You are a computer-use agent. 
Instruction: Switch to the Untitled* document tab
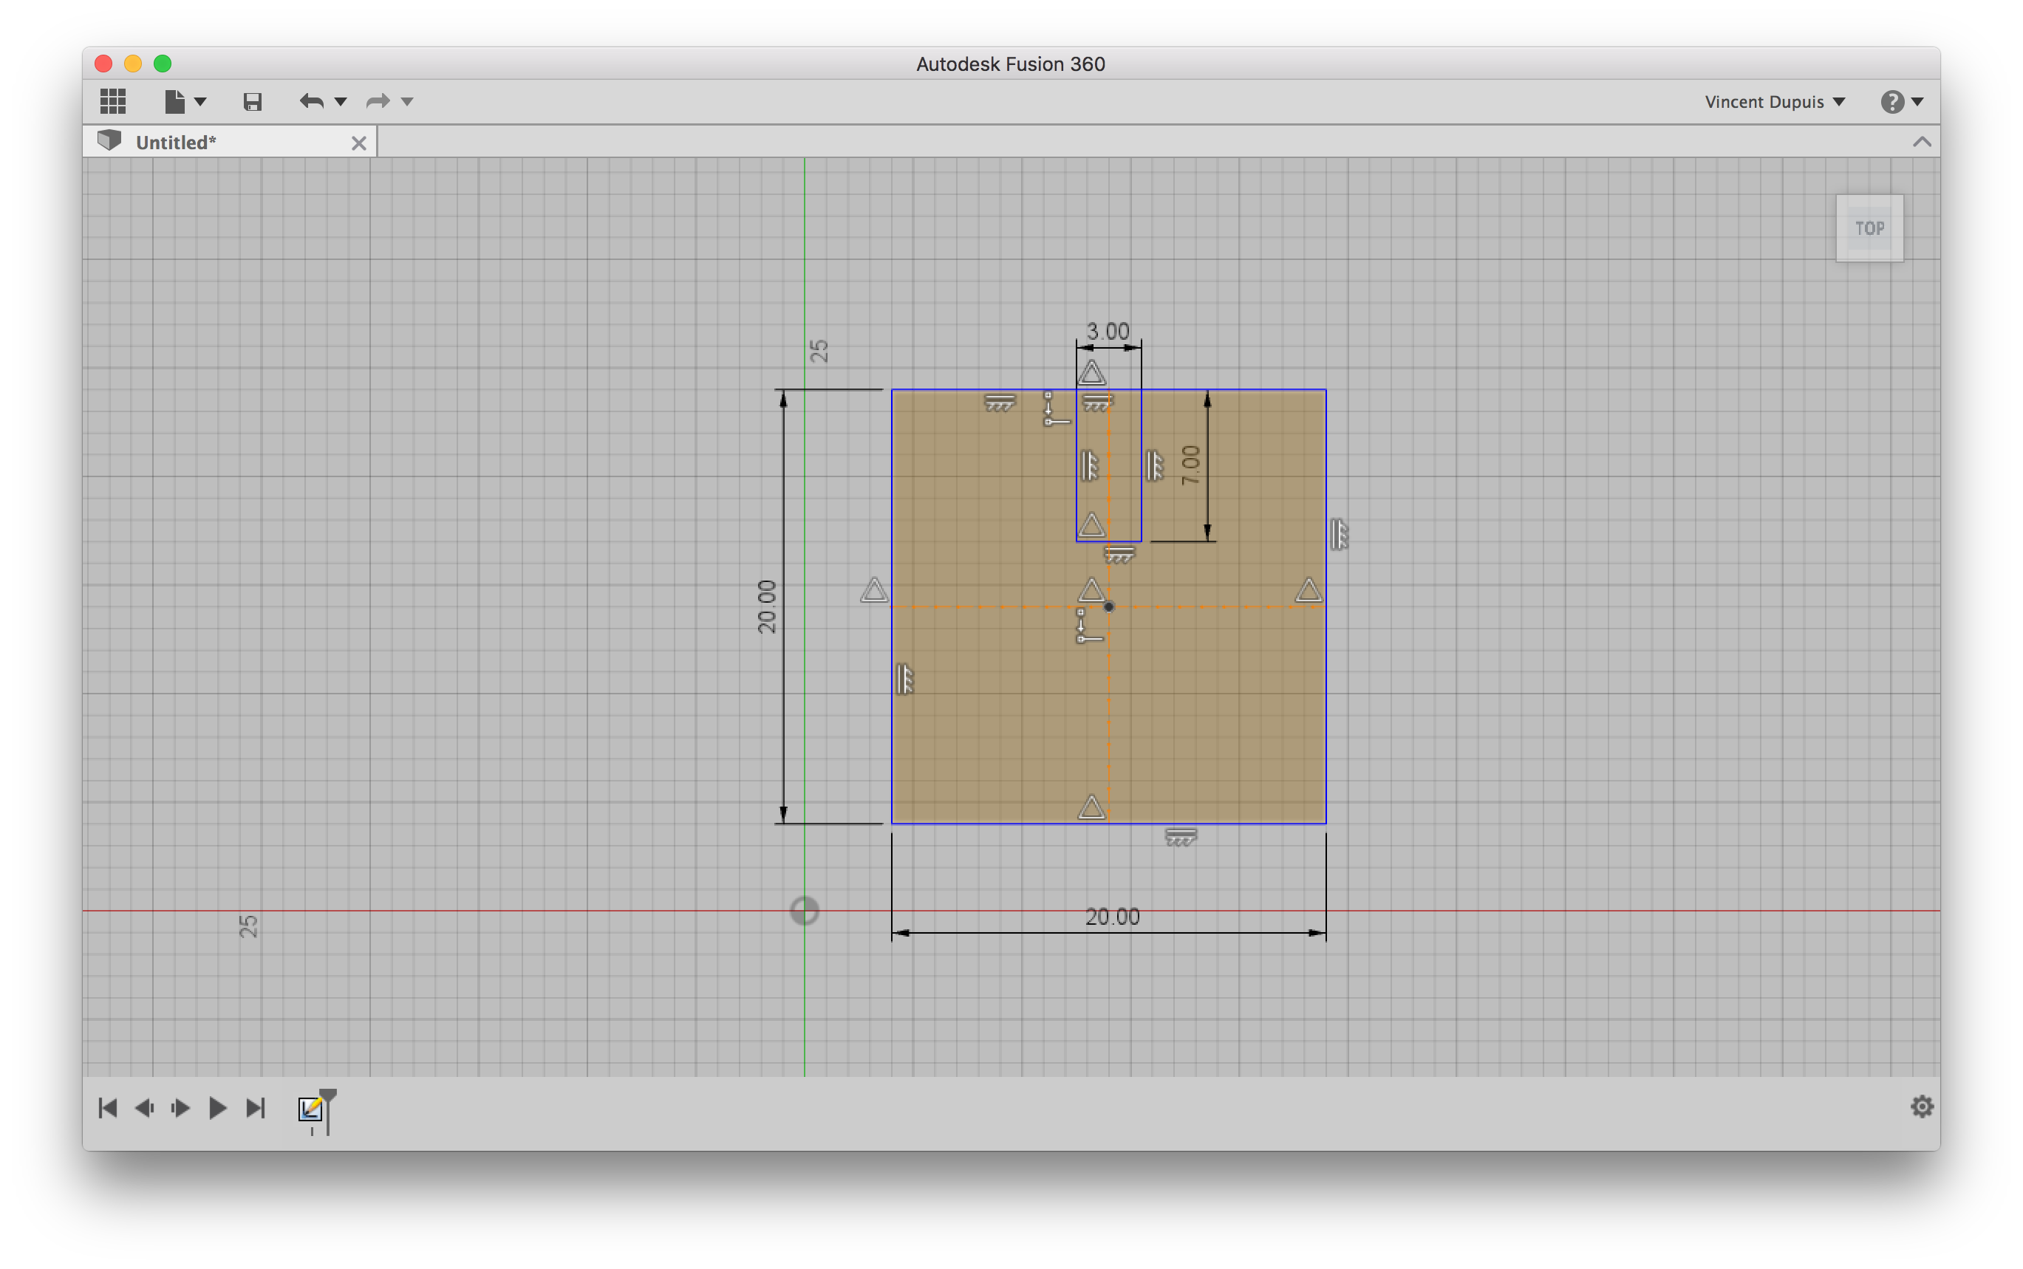tap(230, 142)
